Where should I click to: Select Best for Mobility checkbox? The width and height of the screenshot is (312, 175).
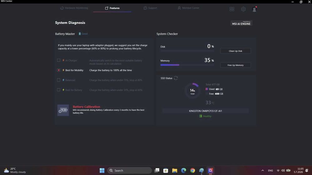59,70
